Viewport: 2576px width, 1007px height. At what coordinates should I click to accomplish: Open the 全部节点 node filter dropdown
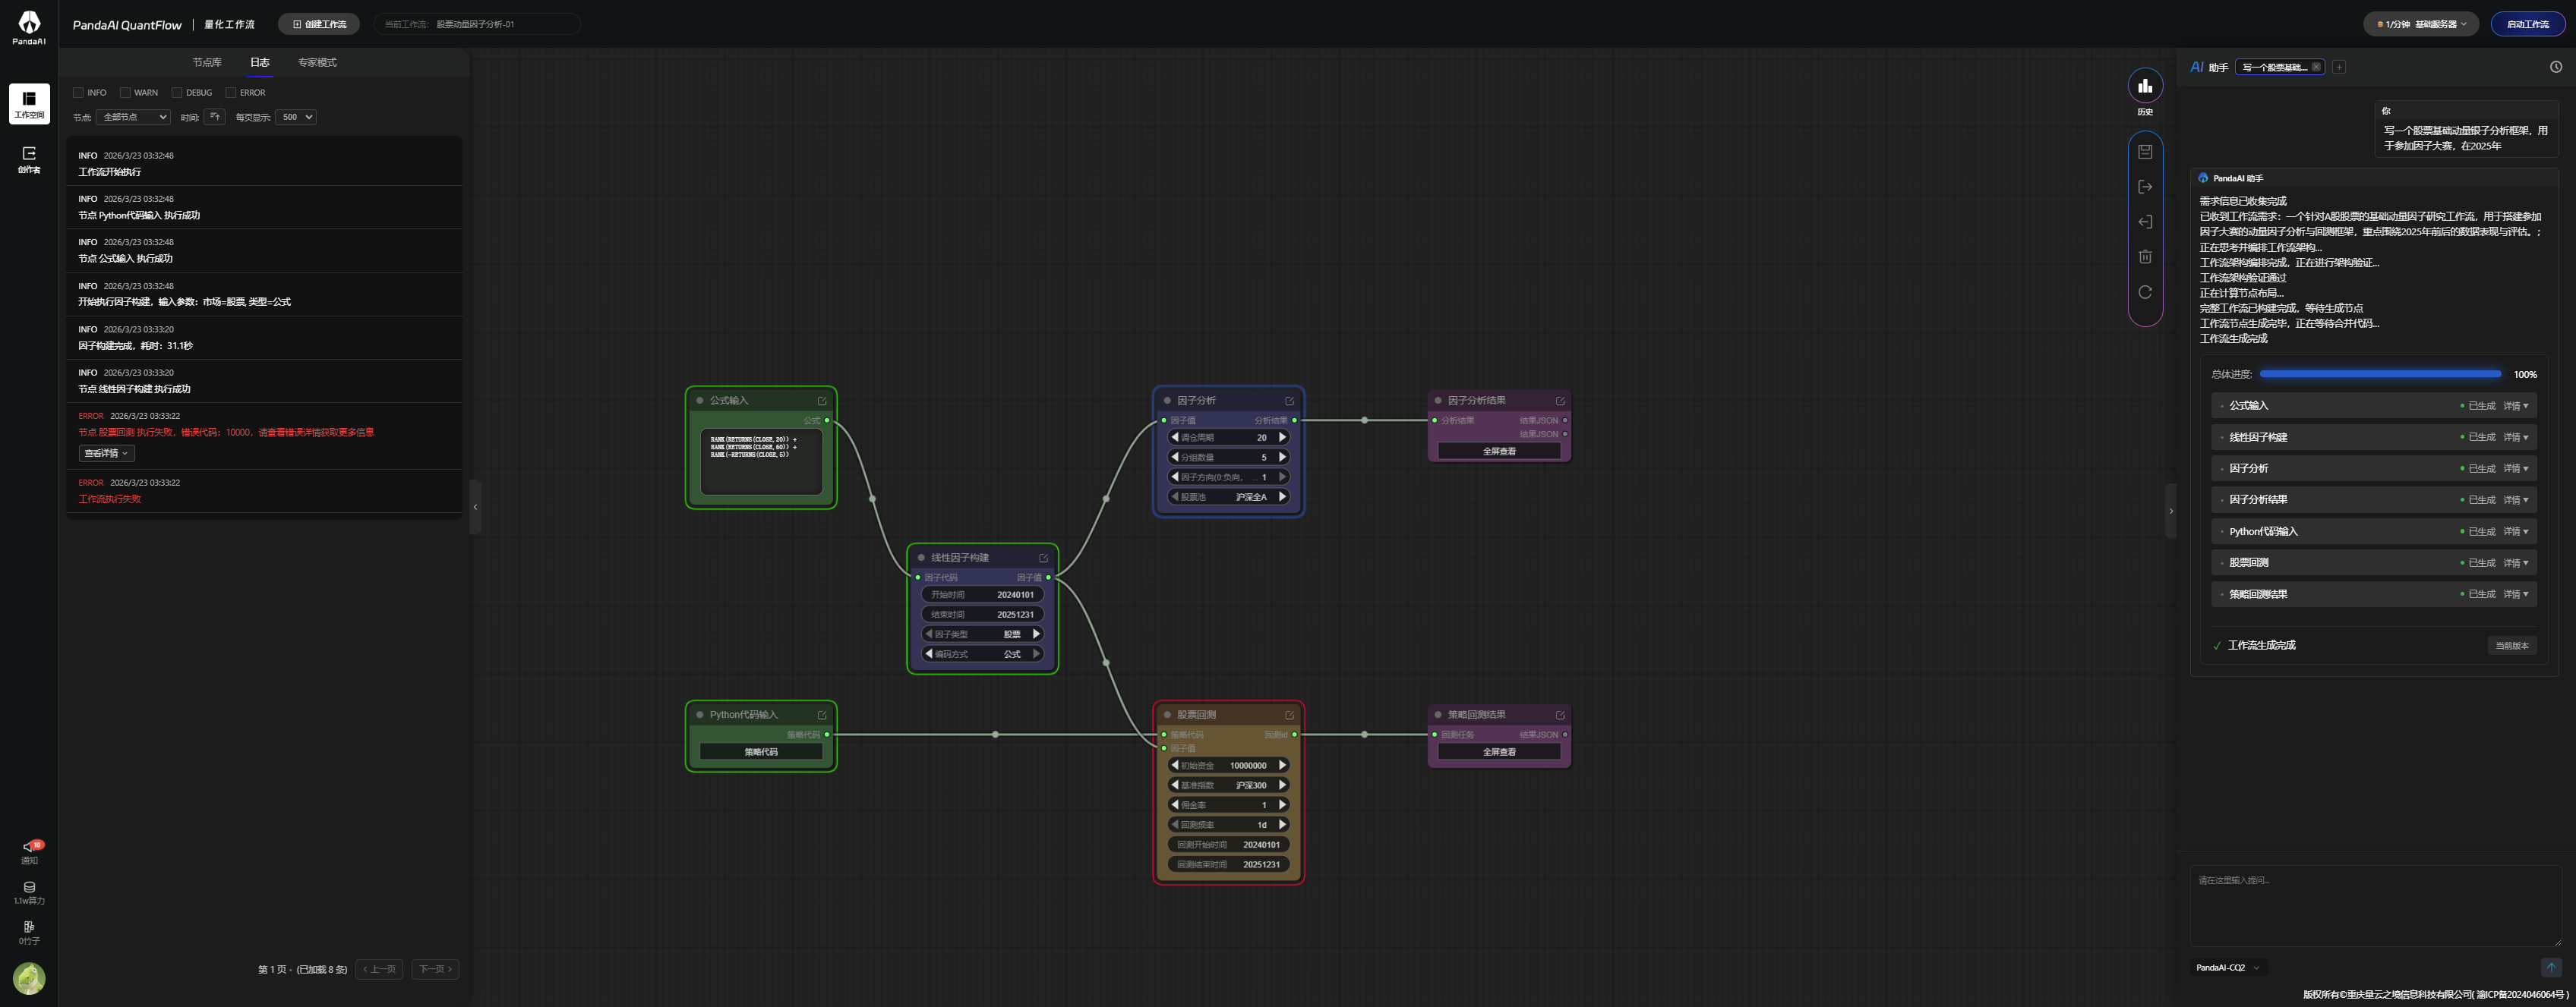click(133, 117)
